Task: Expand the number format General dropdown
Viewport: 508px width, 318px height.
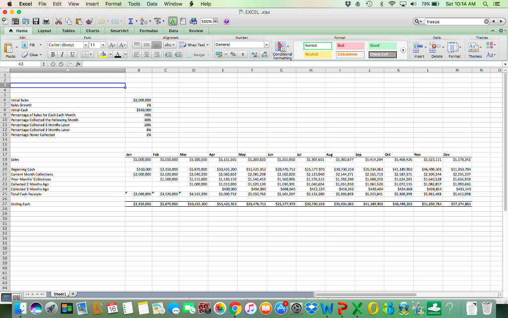Action: pyautogui.click(x=266, y=45)
